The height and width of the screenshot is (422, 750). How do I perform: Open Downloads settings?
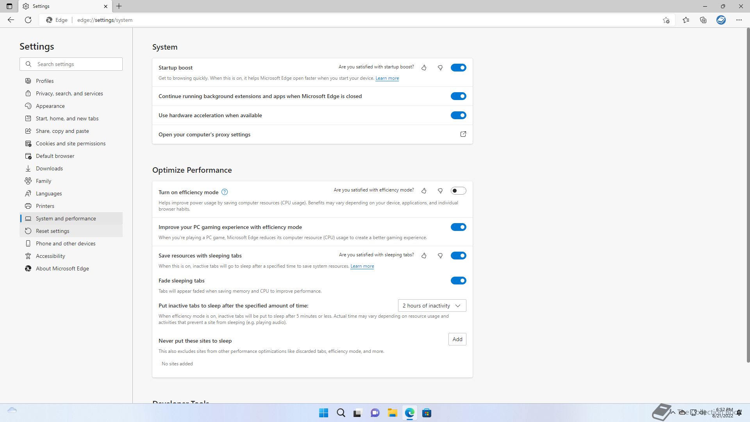71,168
